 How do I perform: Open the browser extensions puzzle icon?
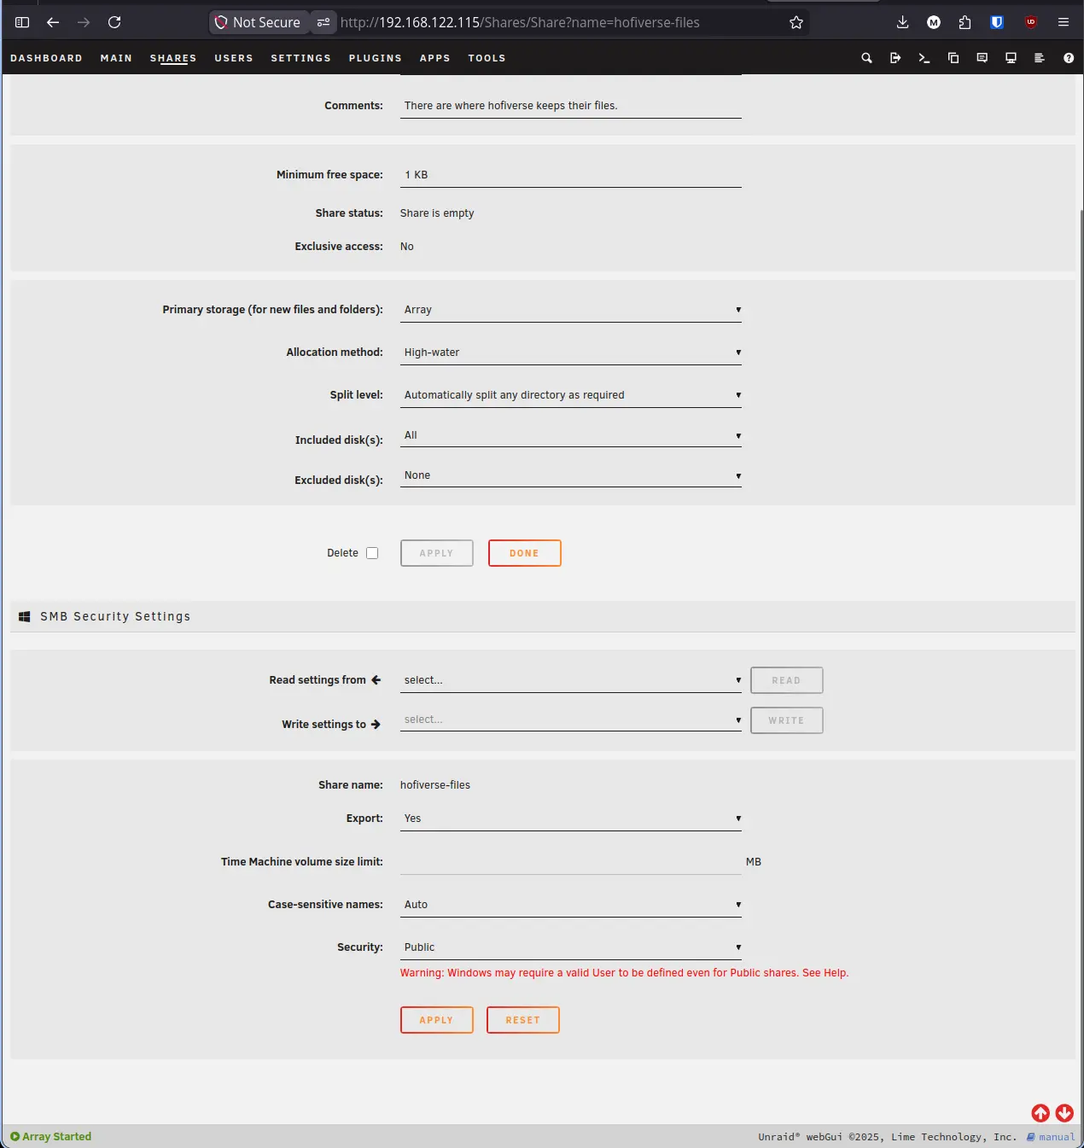965,22
